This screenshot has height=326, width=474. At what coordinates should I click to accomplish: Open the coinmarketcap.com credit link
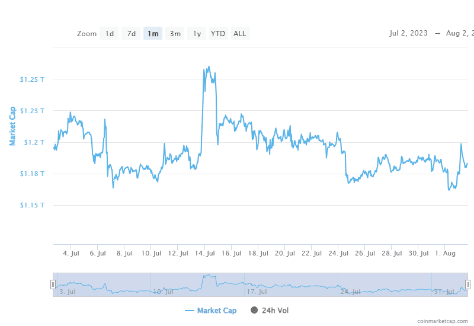441,321
